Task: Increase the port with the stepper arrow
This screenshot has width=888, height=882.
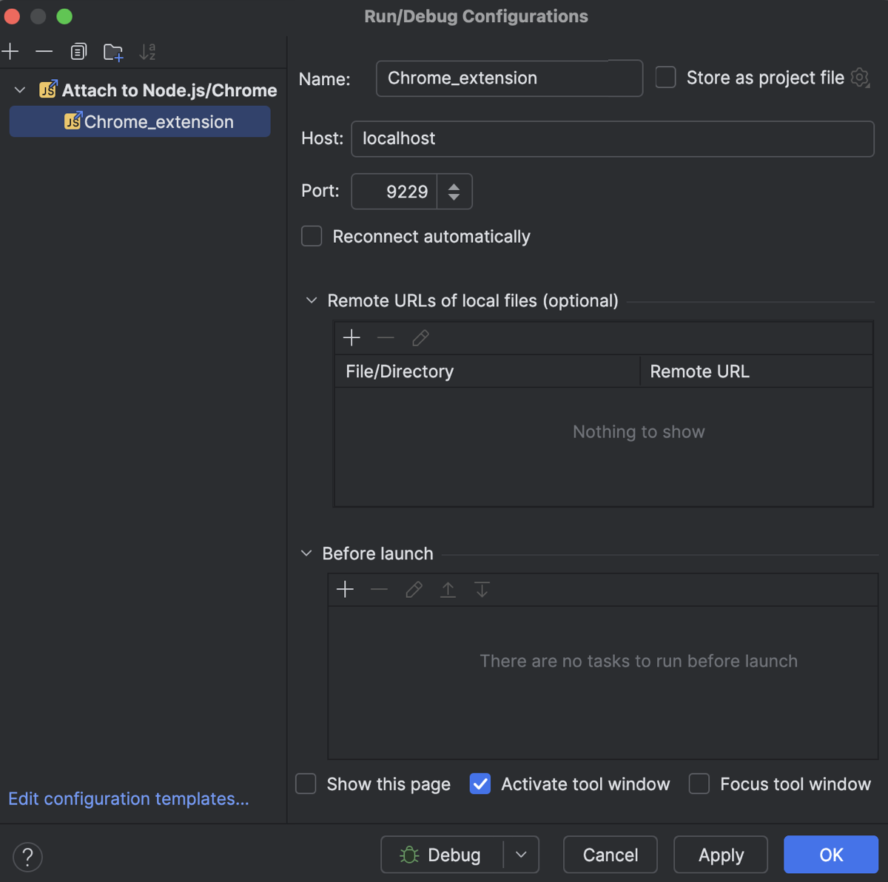Action: click(x=454, y=186)
